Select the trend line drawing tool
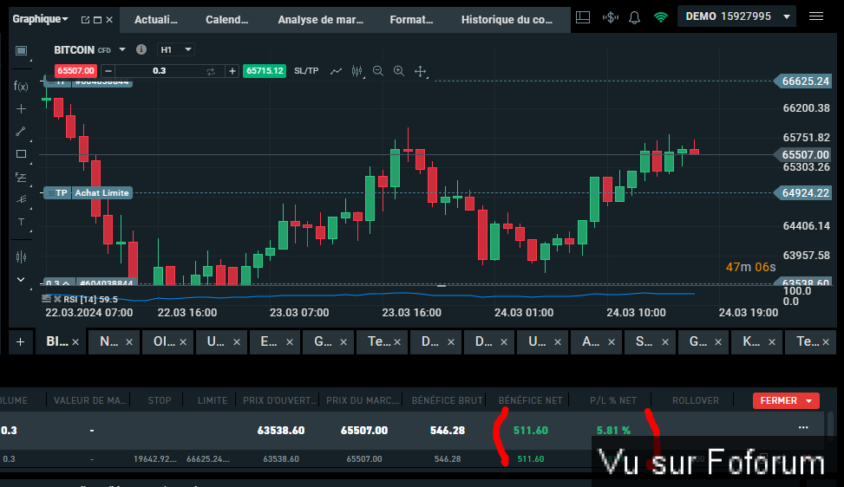This screenshot has width=844, height=487. click(22, 132)
